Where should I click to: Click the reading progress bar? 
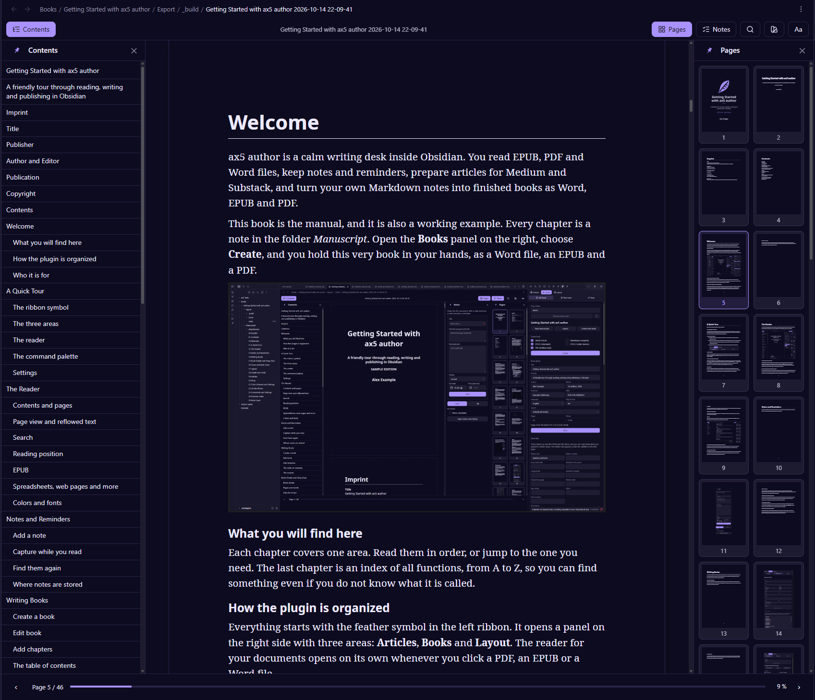[x=417, y=687]
